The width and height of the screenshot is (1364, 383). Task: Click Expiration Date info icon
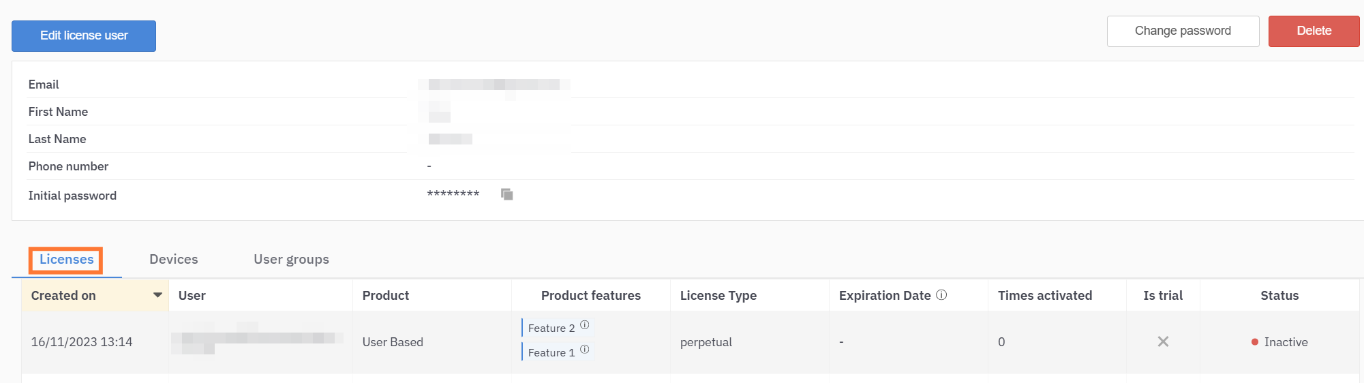click(941, 295)
